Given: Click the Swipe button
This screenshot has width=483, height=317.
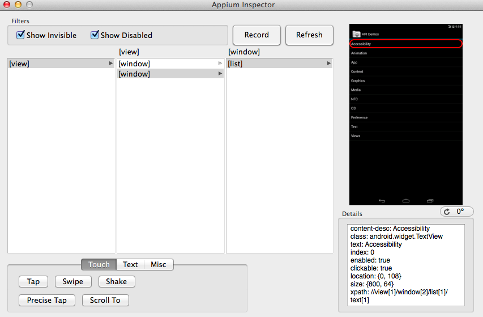Looking at the screenshot, I should pos(73,281).
